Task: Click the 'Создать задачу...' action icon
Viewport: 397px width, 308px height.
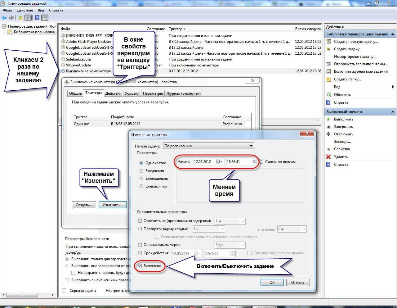Action: click(x=329, y=49)
